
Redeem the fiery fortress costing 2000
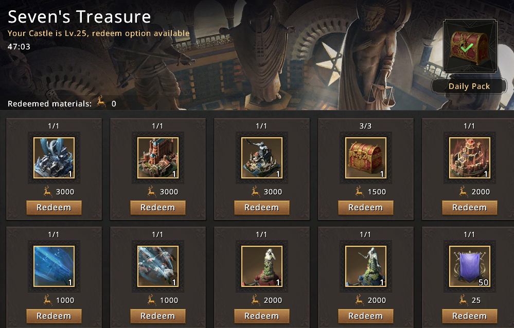[x=469, y=207]
